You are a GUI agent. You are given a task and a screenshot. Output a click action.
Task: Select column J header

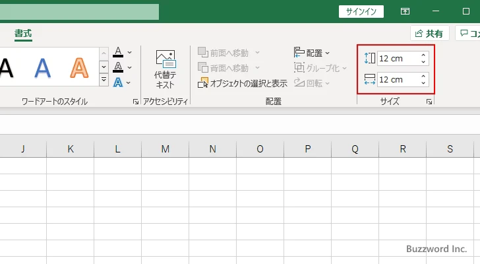click(23, 149)
